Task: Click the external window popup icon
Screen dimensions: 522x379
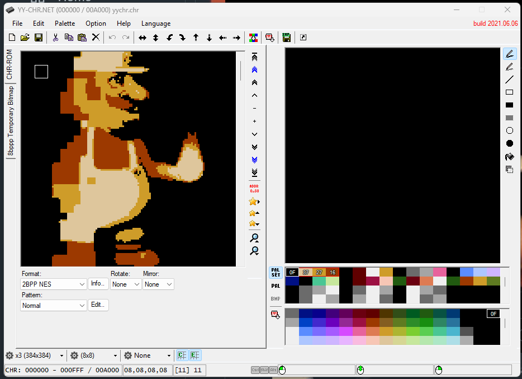Action: point(303,38)
